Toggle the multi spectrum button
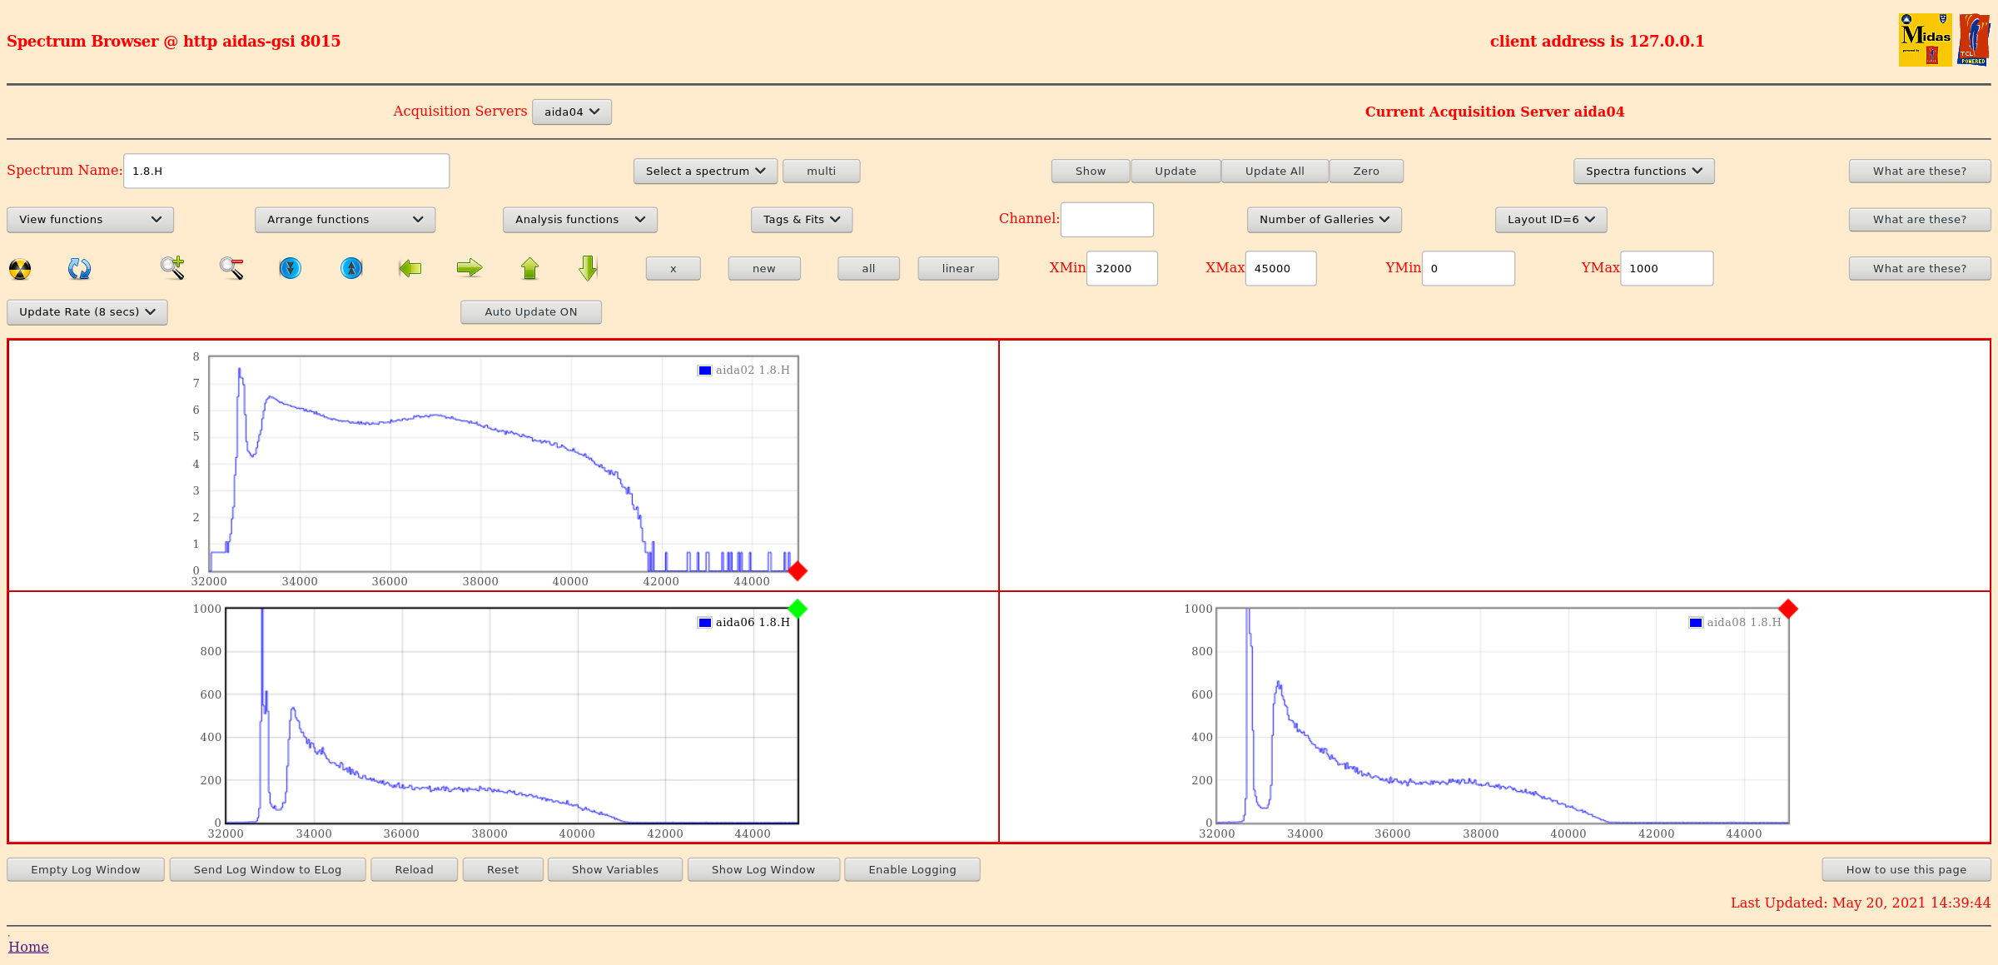Screen dimensions: 1998x965 coord(821,172)
